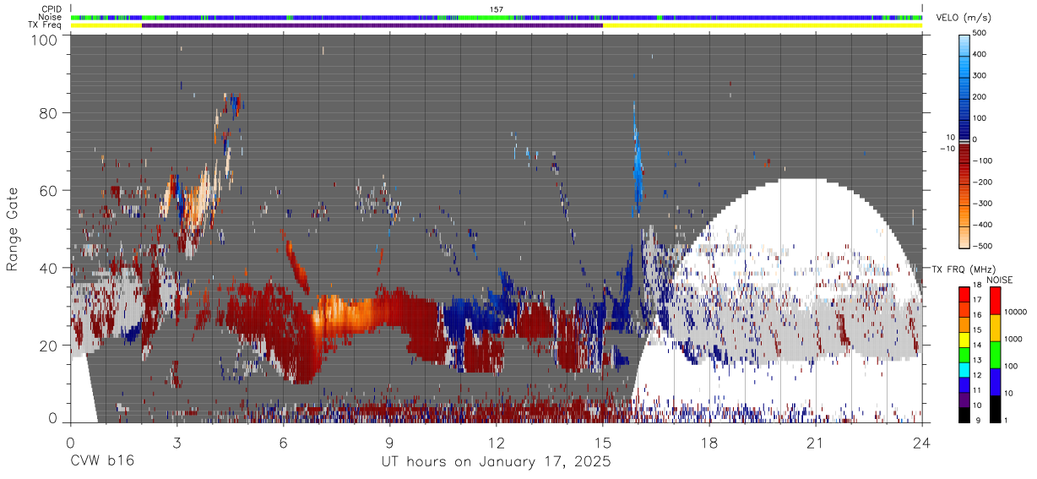
Task: Click the CPID label at top left
Action: (x=52, y=8)
